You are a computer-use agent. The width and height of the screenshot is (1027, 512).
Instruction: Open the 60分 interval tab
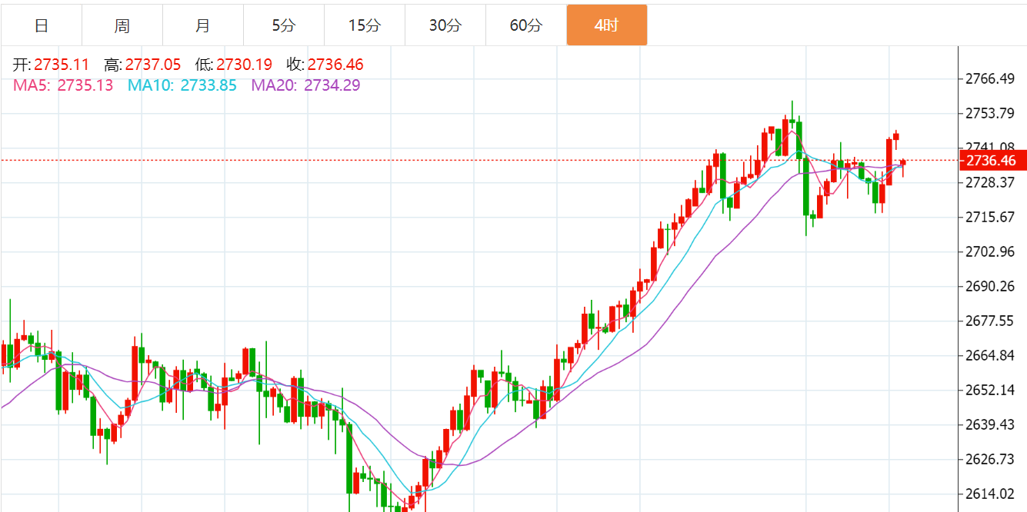pyautogui.click(x=526, y=25)
